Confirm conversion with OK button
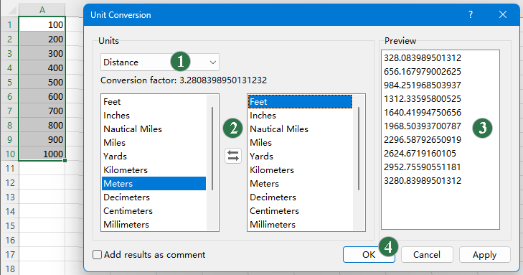The height and width of the screenshot is (275, 523). point(369,255)
